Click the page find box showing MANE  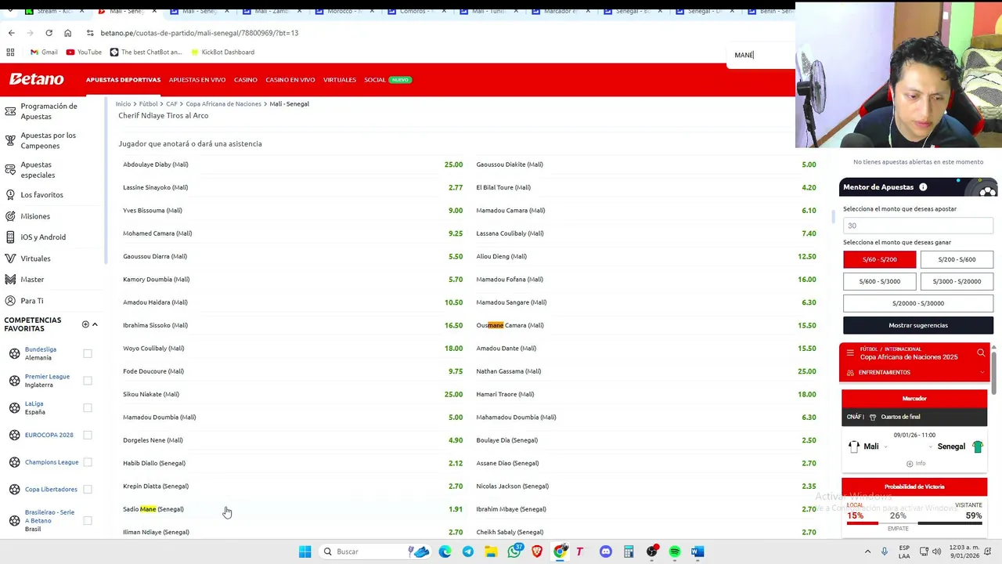coord(759,55)
